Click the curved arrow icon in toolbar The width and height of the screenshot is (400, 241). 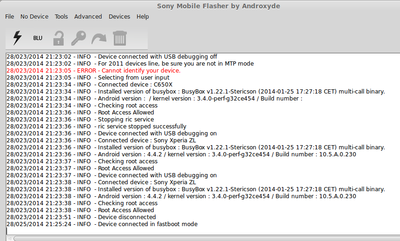(x=99, y=39)
